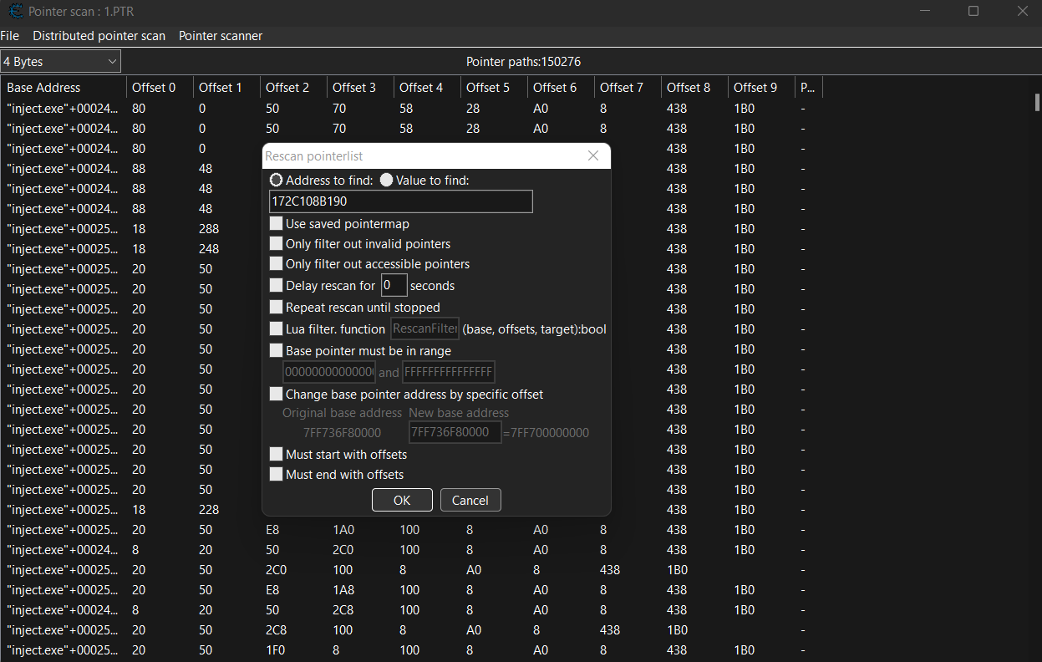Image resolution: width=1042 pixels, height=662 pixels.
Task: Select the row with Offset 3 value 2C0
Action: tap(411, 549)
